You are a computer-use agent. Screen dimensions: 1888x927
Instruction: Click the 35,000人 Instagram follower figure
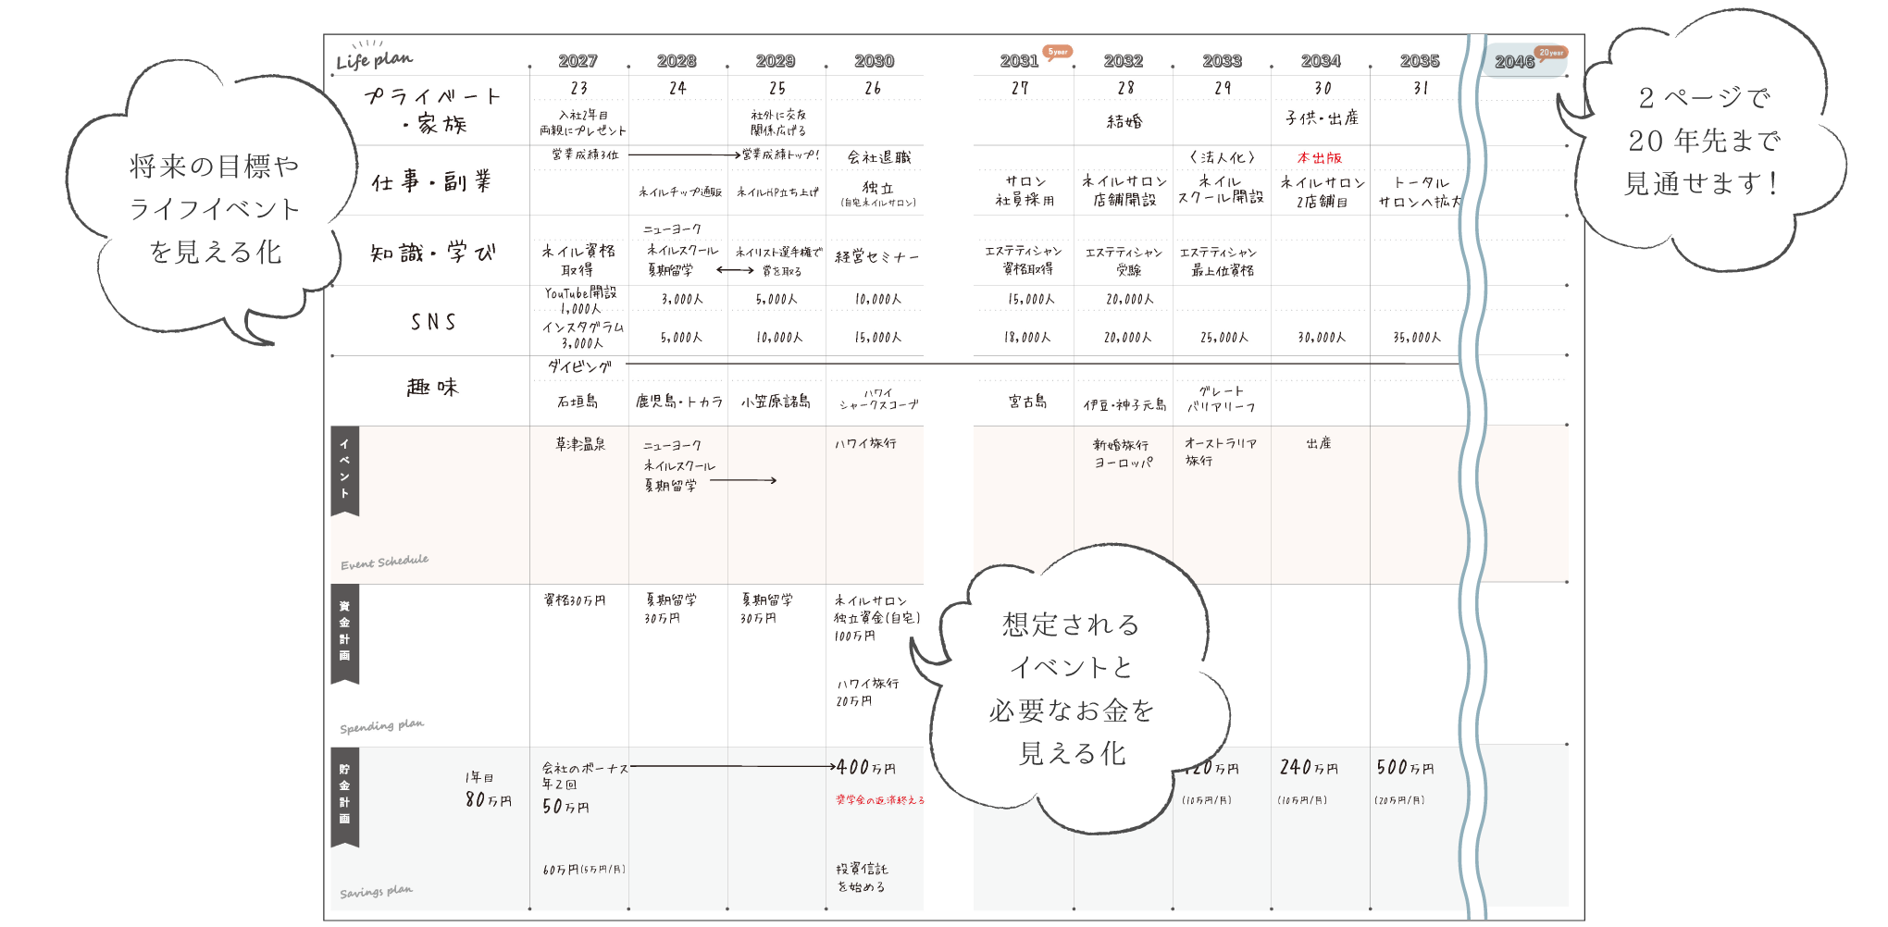click(x=1417, y=338)
